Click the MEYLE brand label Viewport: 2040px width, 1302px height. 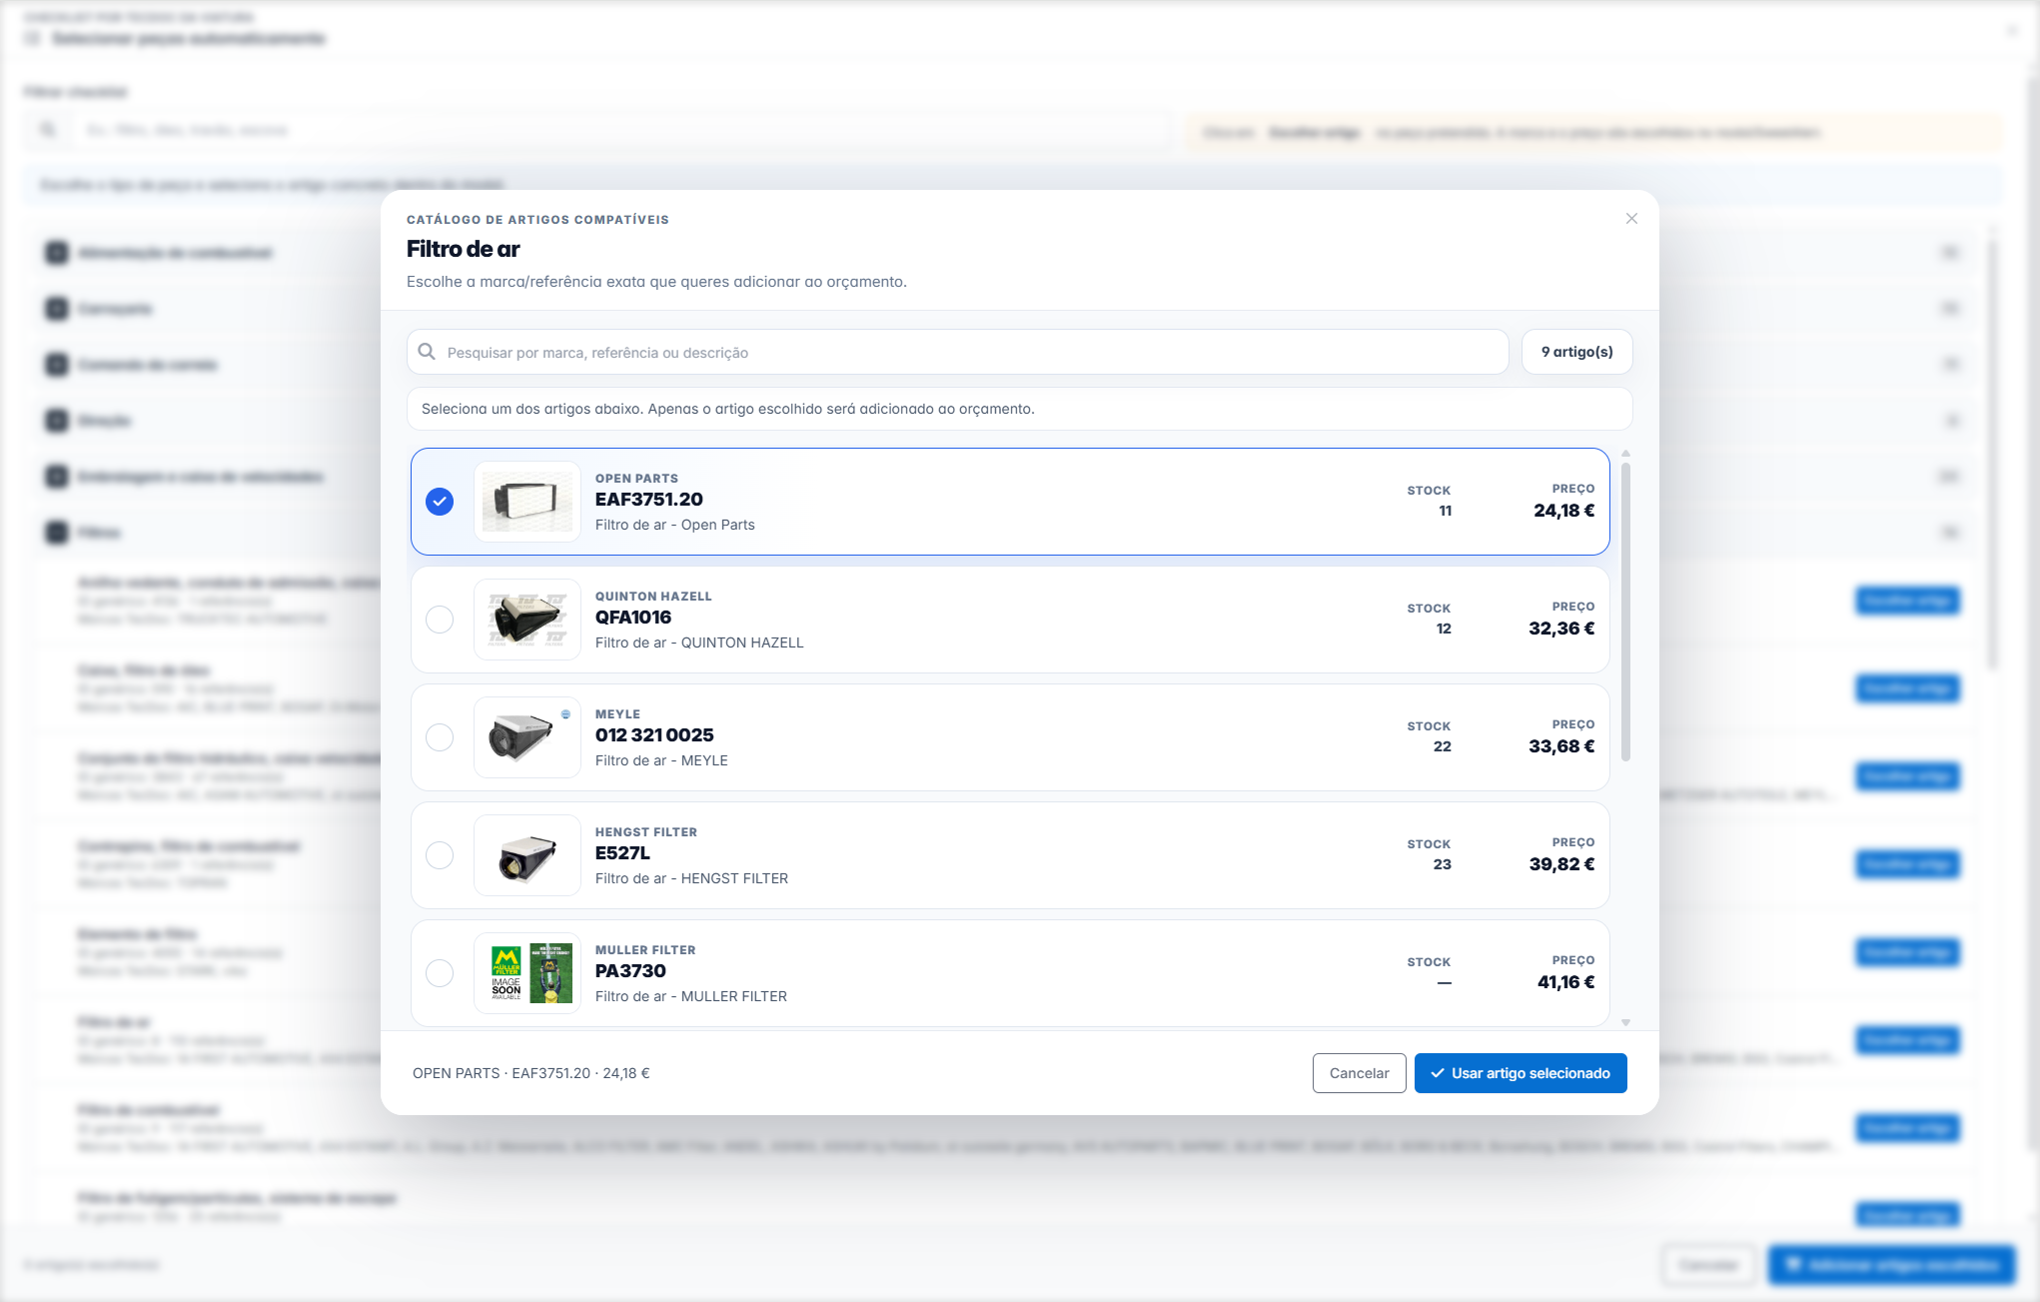coord(617,714)
